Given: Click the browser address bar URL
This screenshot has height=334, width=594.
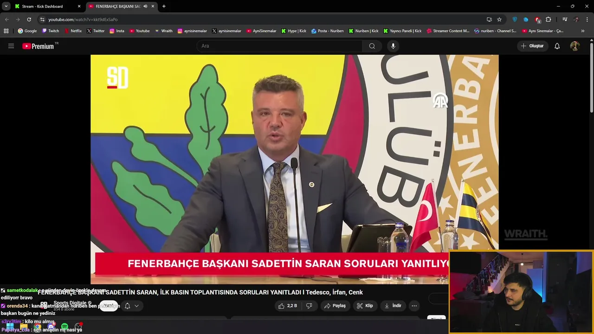Looking at the screenshot, I should (83, 19).
